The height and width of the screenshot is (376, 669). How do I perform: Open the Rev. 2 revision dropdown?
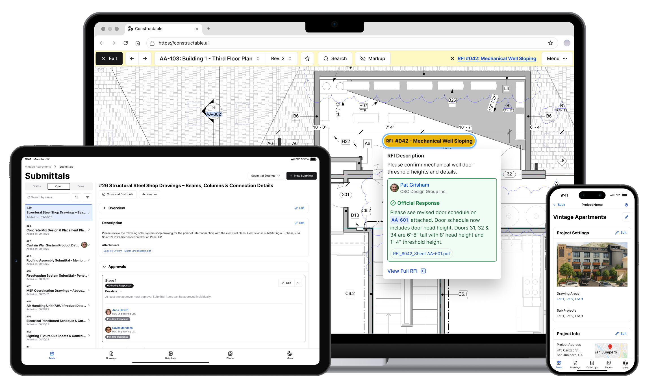[281, 58]
